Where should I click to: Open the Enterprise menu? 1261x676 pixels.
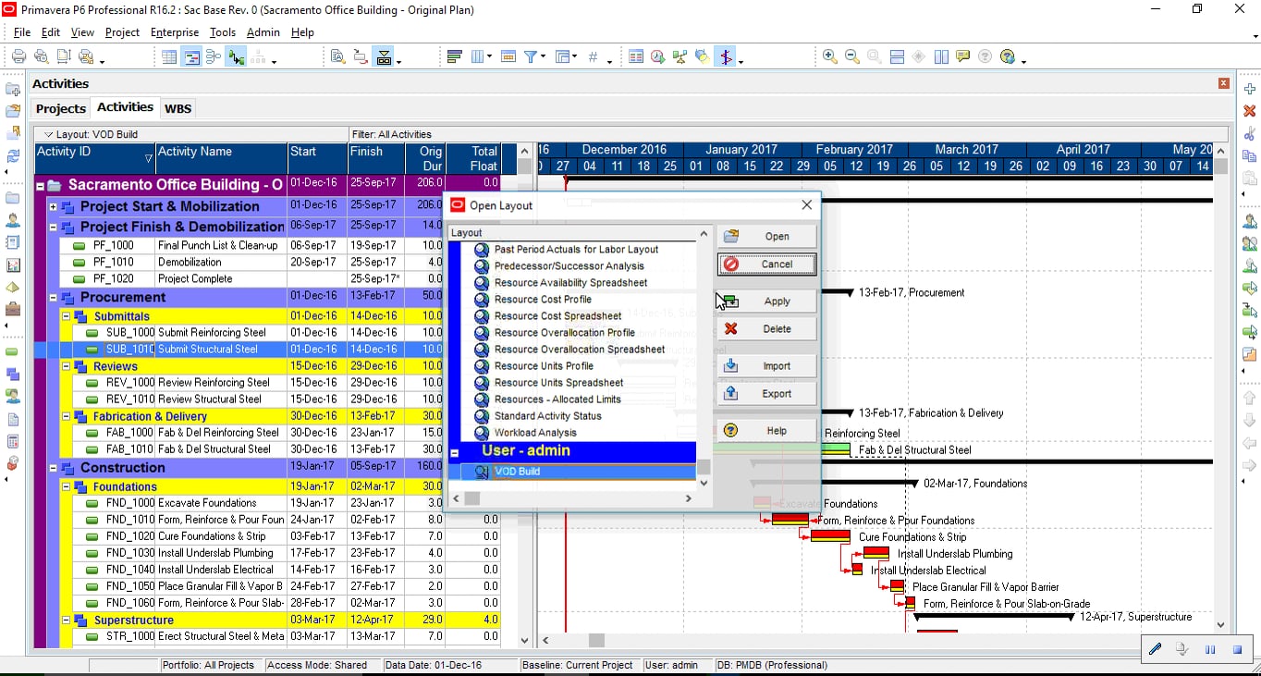[175, 32]
